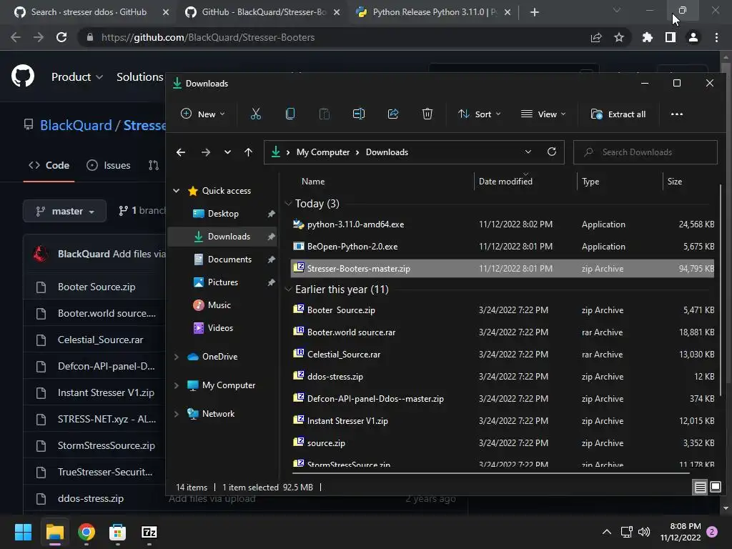Screen dimensions: 732x549
Task: Click the Rename icon in Explorer toolbar
Action: (x=359, y=114)
